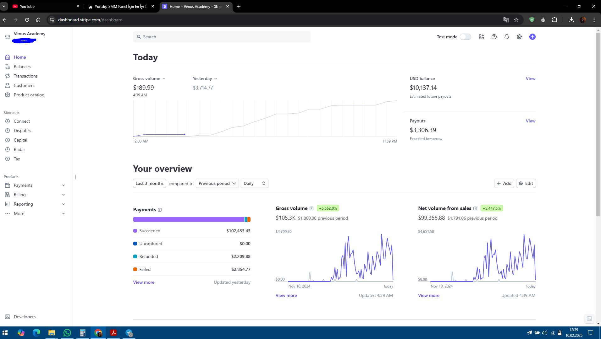Click the purple create plus icon

tap(532, 37)
